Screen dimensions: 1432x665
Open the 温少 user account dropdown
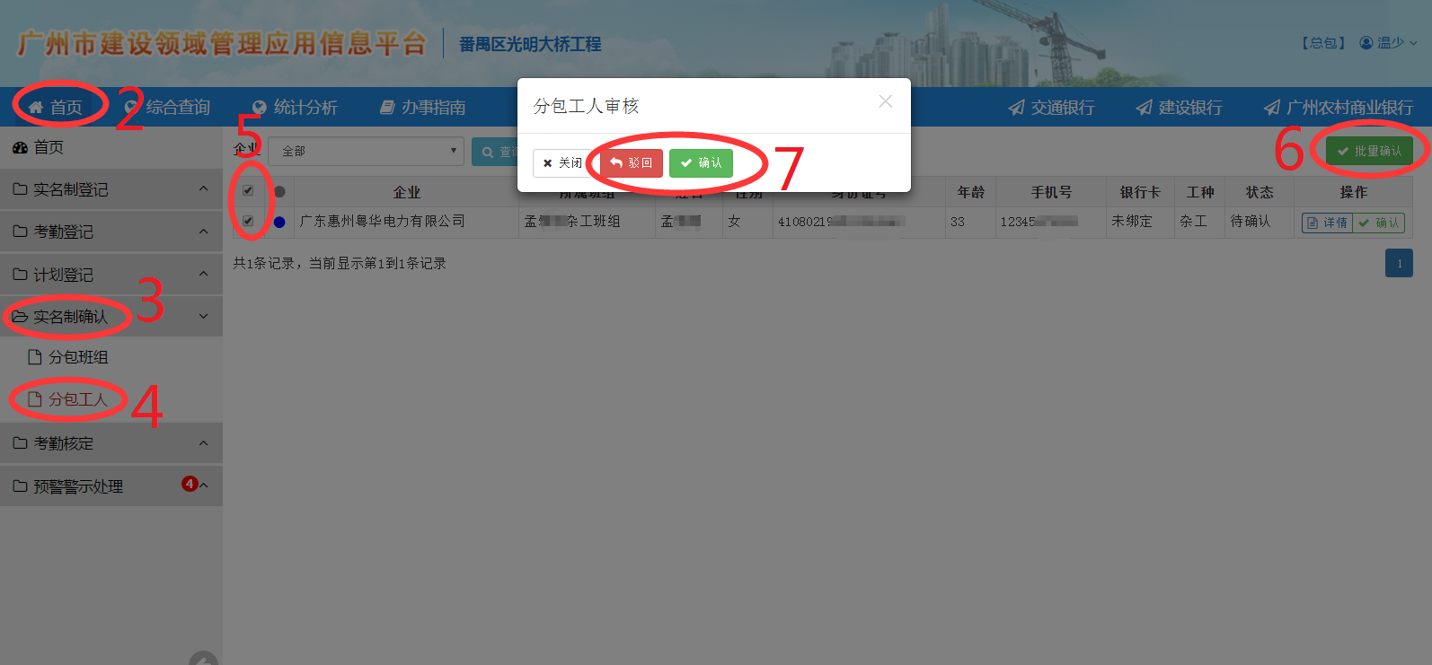coord(1388,43)
